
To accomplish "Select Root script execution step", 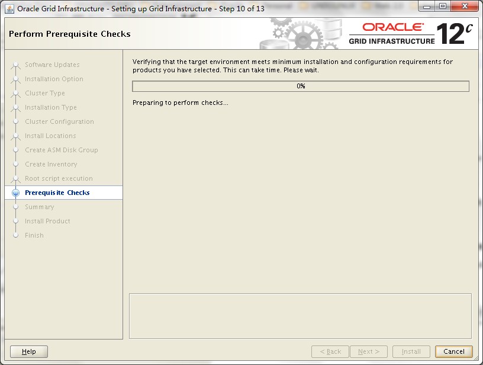I will (x=59, y=178).
